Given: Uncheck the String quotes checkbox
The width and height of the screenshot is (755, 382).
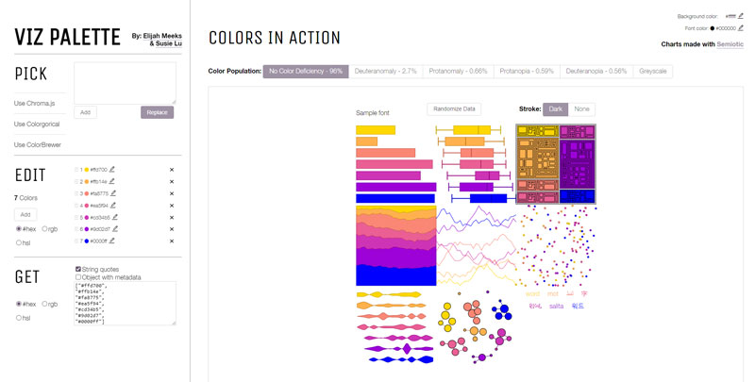Looking at the screenshot, I should coord(78,269).
